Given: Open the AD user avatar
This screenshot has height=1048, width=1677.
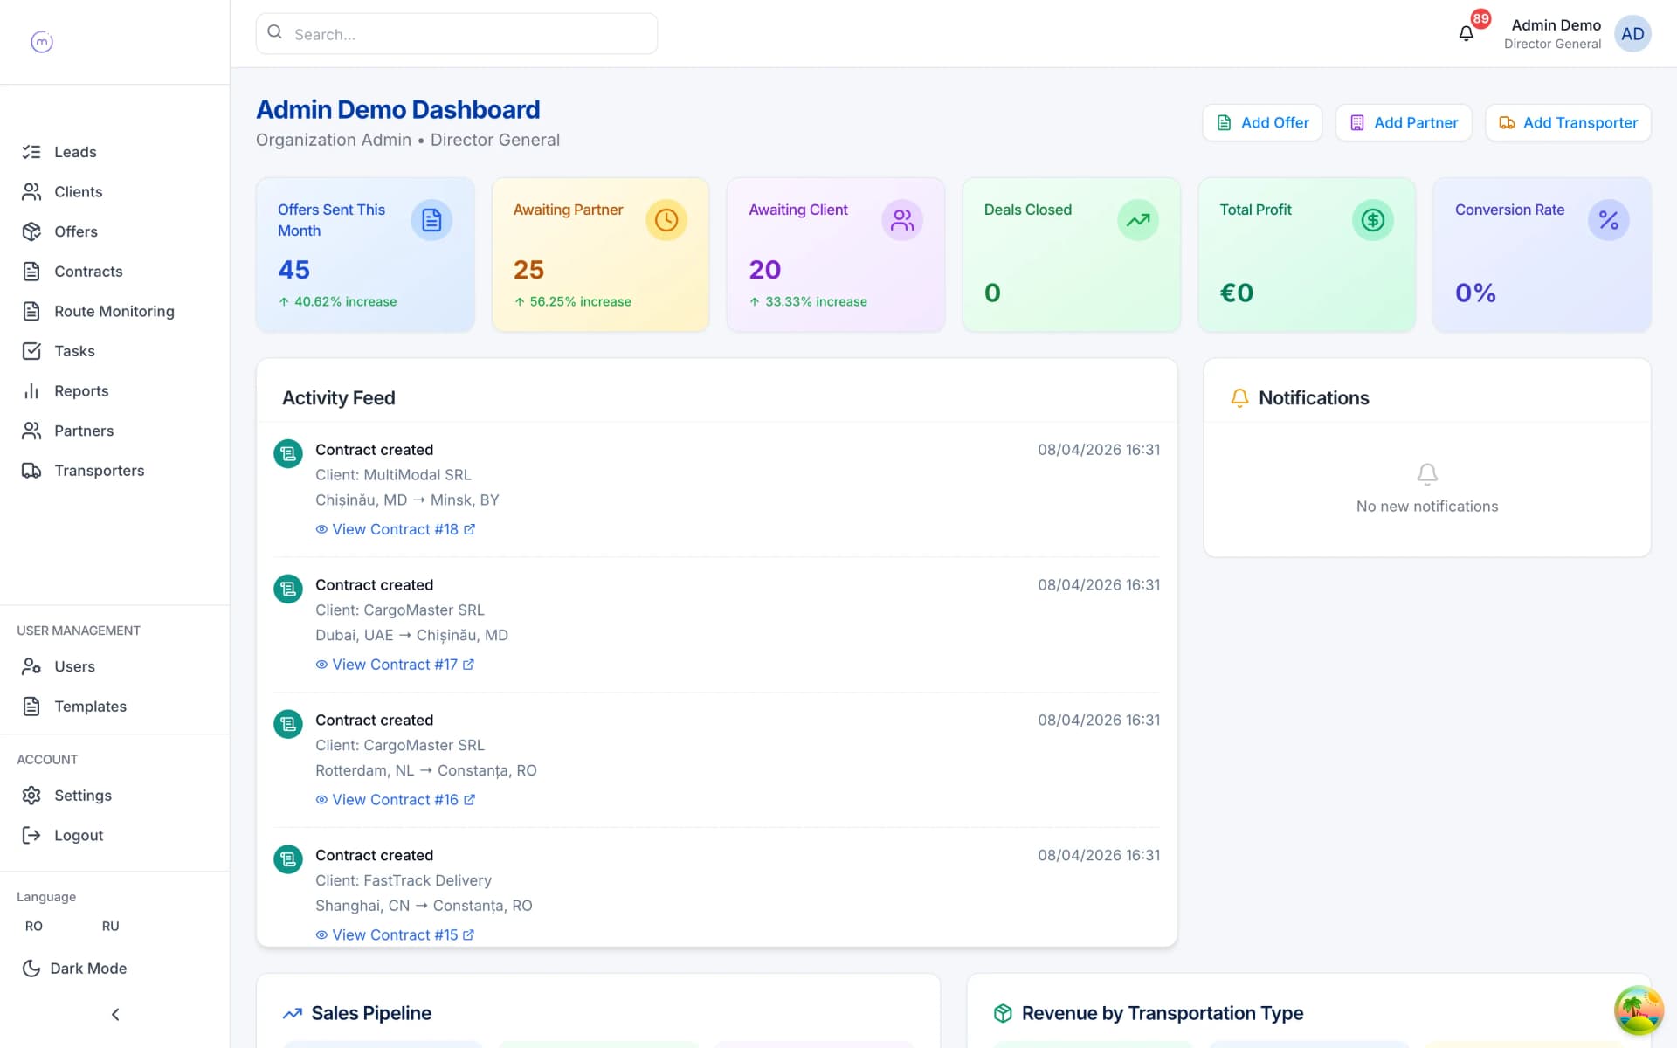Looking at the screenshot, I should [x=1632, y=34].
